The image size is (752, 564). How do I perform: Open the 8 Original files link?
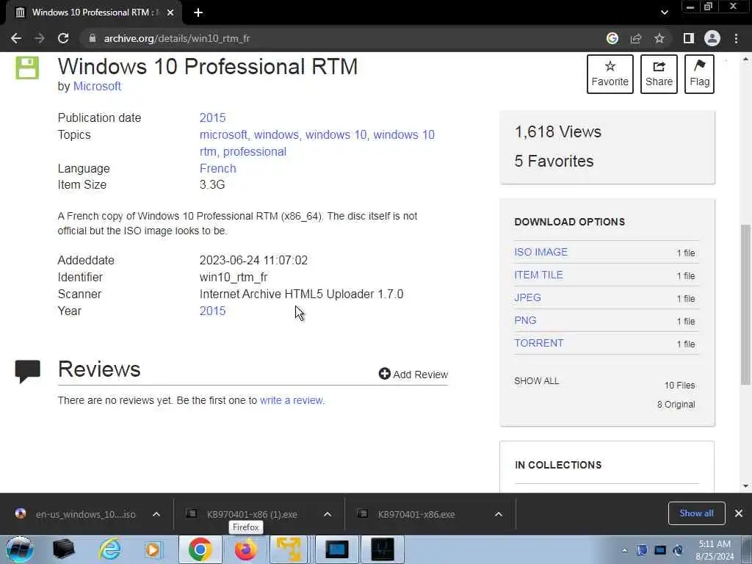[676, 405]
